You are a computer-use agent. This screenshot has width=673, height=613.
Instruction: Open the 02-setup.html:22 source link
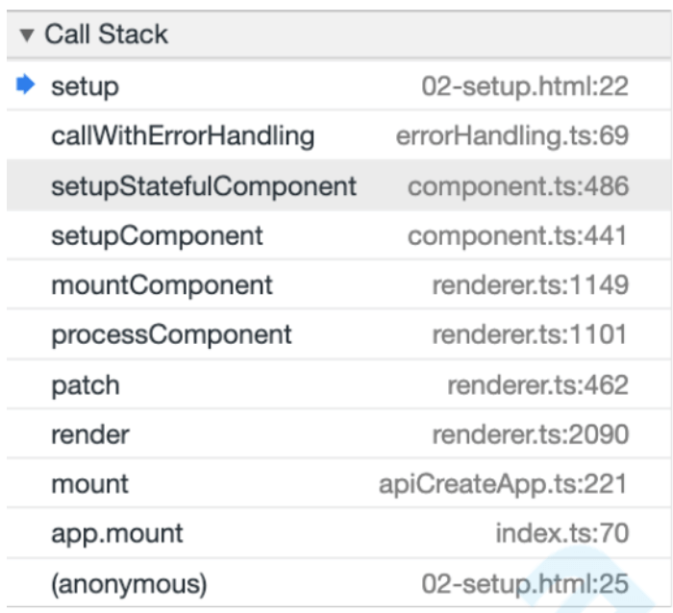click(x=525, y=86)
